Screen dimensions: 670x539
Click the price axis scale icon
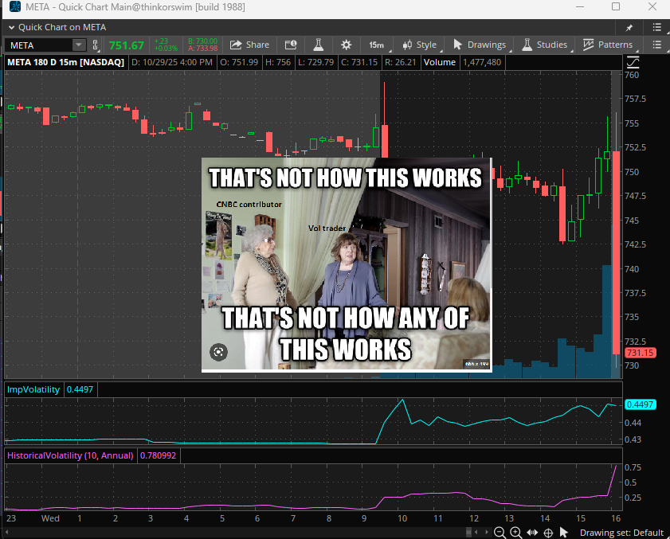(x=633, y=62)
